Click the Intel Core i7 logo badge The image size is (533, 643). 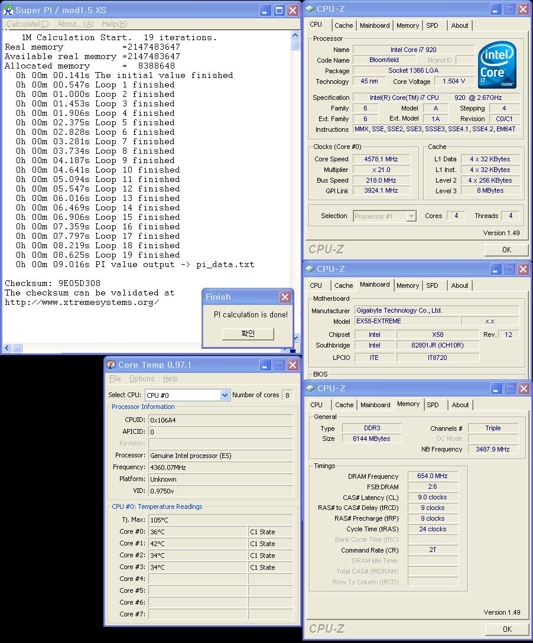click(498, 65)
